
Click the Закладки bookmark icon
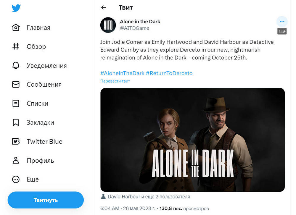point(16,122)
